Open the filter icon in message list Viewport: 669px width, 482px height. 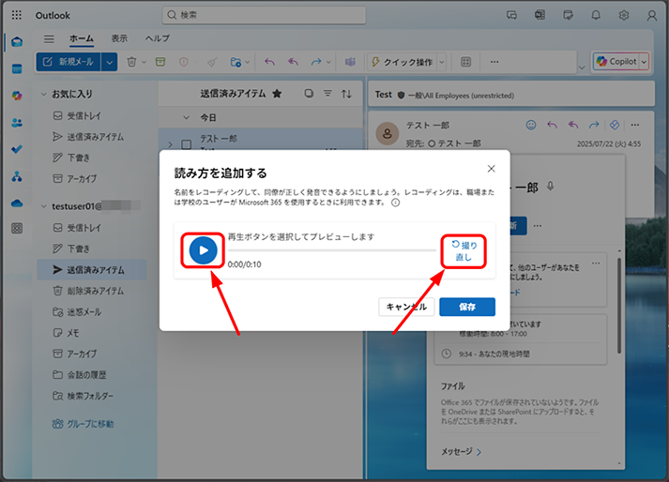click(x=327, y=94)
